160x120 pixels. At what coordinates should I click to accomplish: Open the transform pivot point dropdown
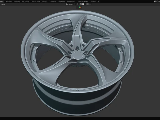click(77, 4)
